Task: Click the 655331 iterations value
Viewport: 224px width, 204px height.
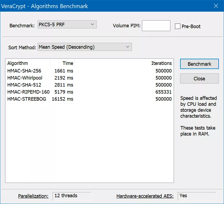Action: pos(163,92)
